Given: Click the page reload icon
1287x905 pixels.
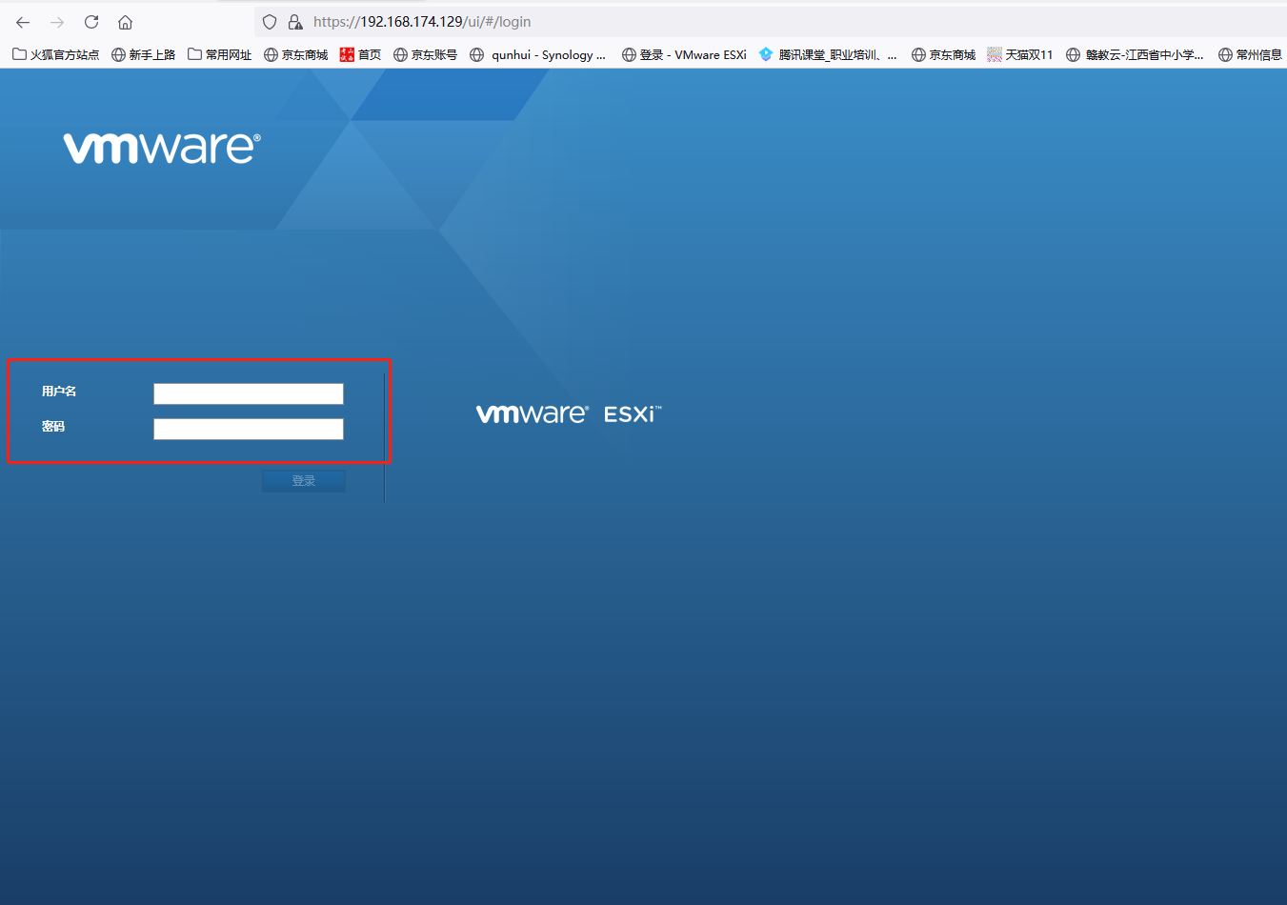Looking at the screenshot, I should [90, 21].
